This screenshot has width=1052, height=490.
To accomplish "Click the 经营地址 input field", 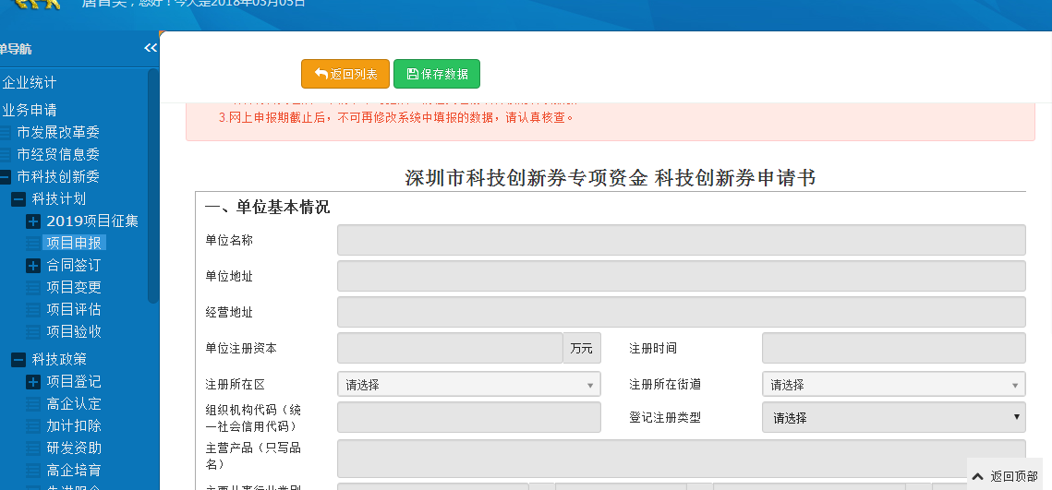I will click(681, 313).
